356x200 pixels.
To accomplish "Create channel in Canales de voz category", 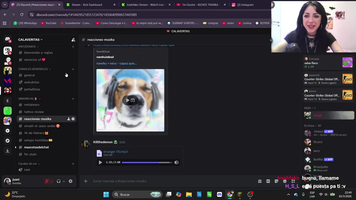I will 73,164.
